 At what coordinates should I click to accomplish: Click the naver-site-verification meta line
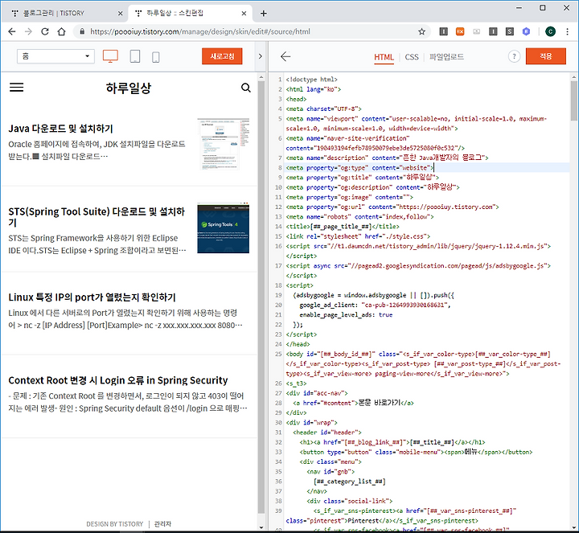[x=376, y=143]
